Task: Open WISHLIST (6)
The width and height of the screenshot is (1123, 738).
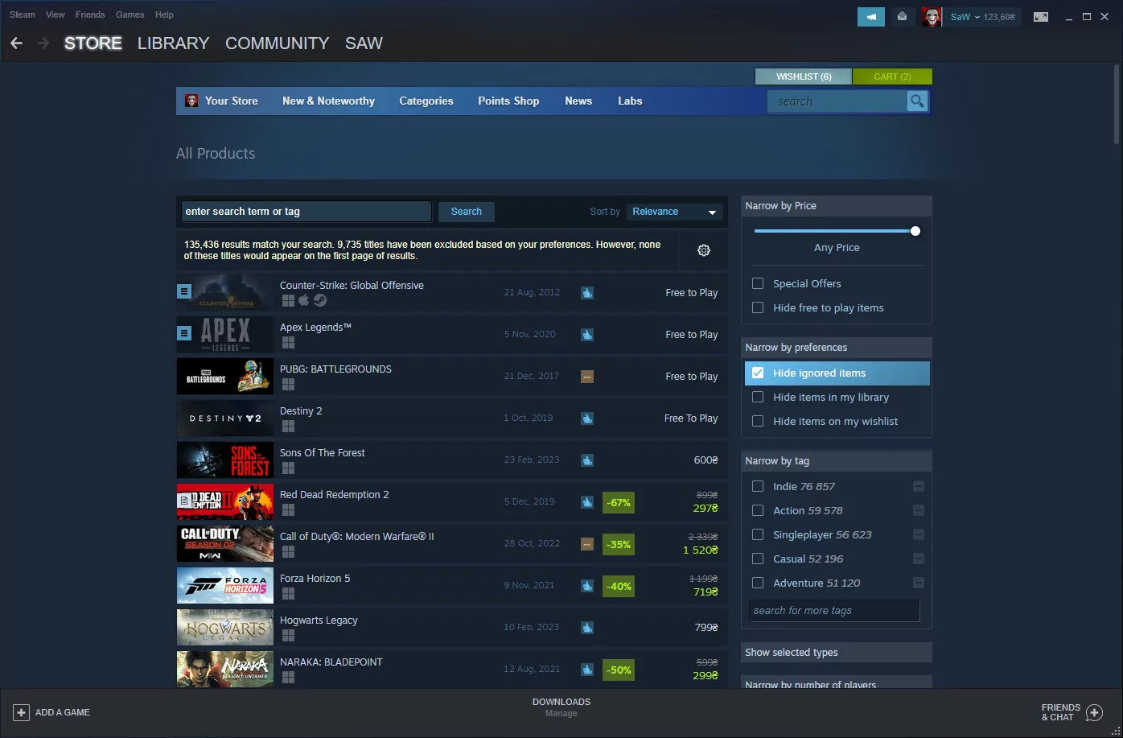Action: click(804, 76)
